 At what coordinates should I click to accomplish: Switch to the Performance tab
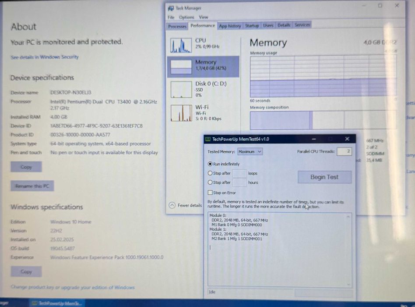click(x=203, y=26)
